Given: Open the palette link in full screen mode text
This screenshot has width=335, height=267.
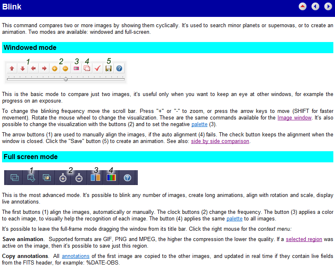Looking at the screenshot, I should click(234, 218).
